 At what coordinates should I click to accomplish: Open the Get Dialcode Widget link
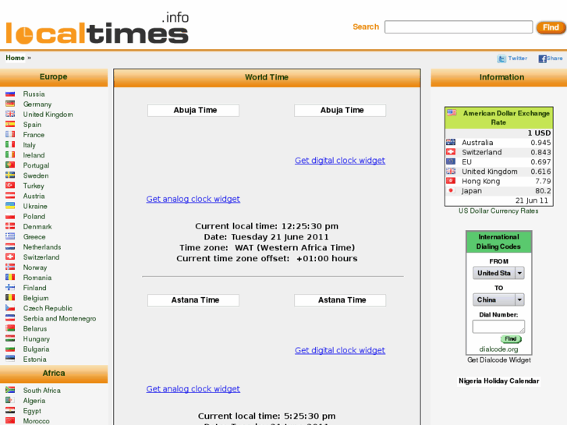[x=499, y=360]
